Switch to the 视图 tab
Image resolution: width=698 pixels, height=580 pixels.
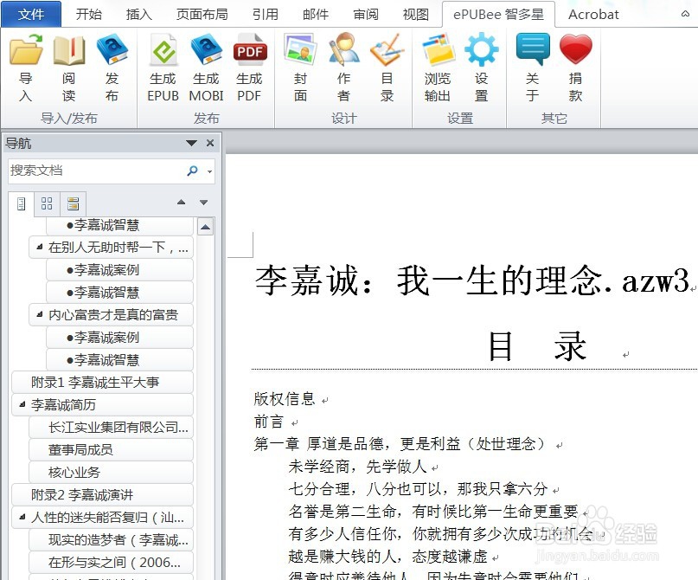tap(416, 14)
